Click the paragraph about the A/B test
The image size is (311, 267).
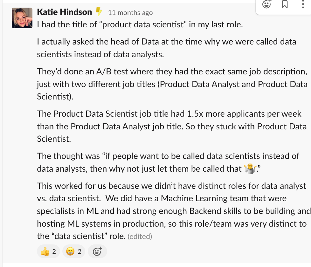click(172, 84)
